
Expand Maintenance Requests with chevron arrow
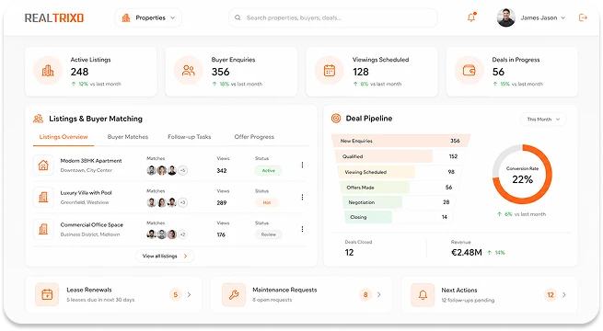coord(379,295)
